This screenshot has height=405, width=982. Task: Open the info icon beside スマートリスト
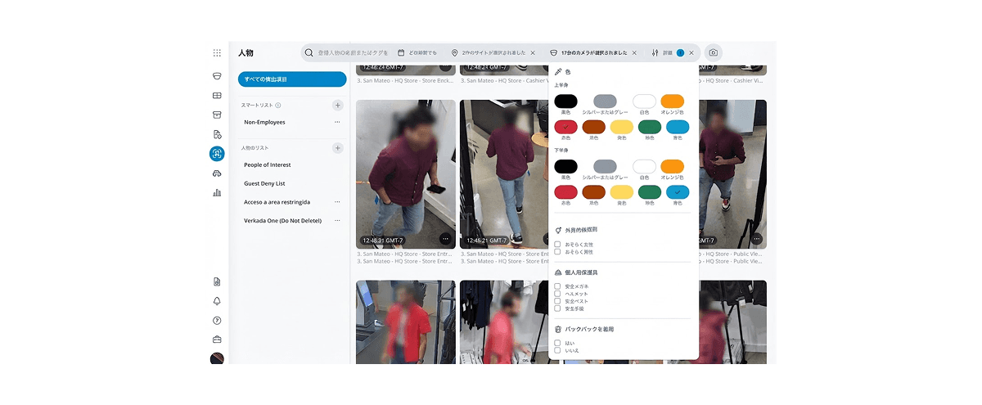278,106
